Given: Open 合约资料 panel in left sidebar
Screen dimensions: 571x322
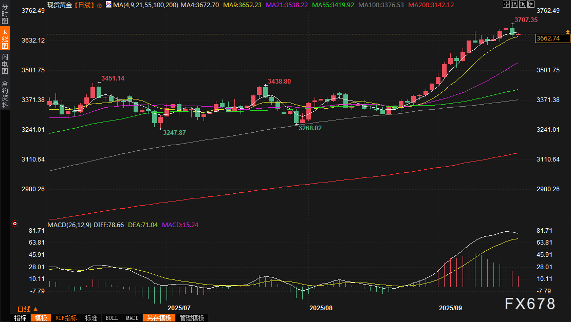Looking at the screenshot, I should [x=5, y=94].
